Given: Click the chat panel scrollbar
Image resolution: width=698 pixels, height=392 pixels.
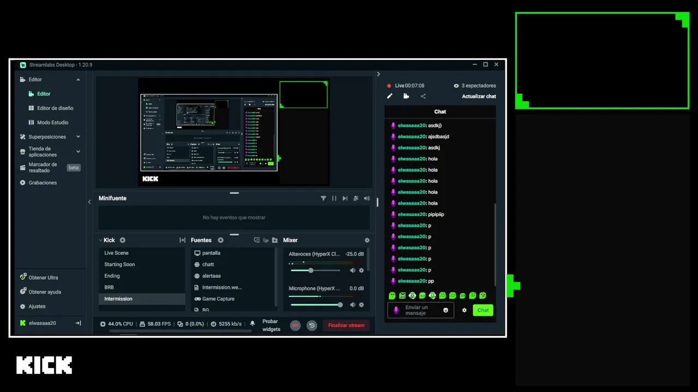Looking at the screenshot, I should pyautogui.click(x=495, y=245).
